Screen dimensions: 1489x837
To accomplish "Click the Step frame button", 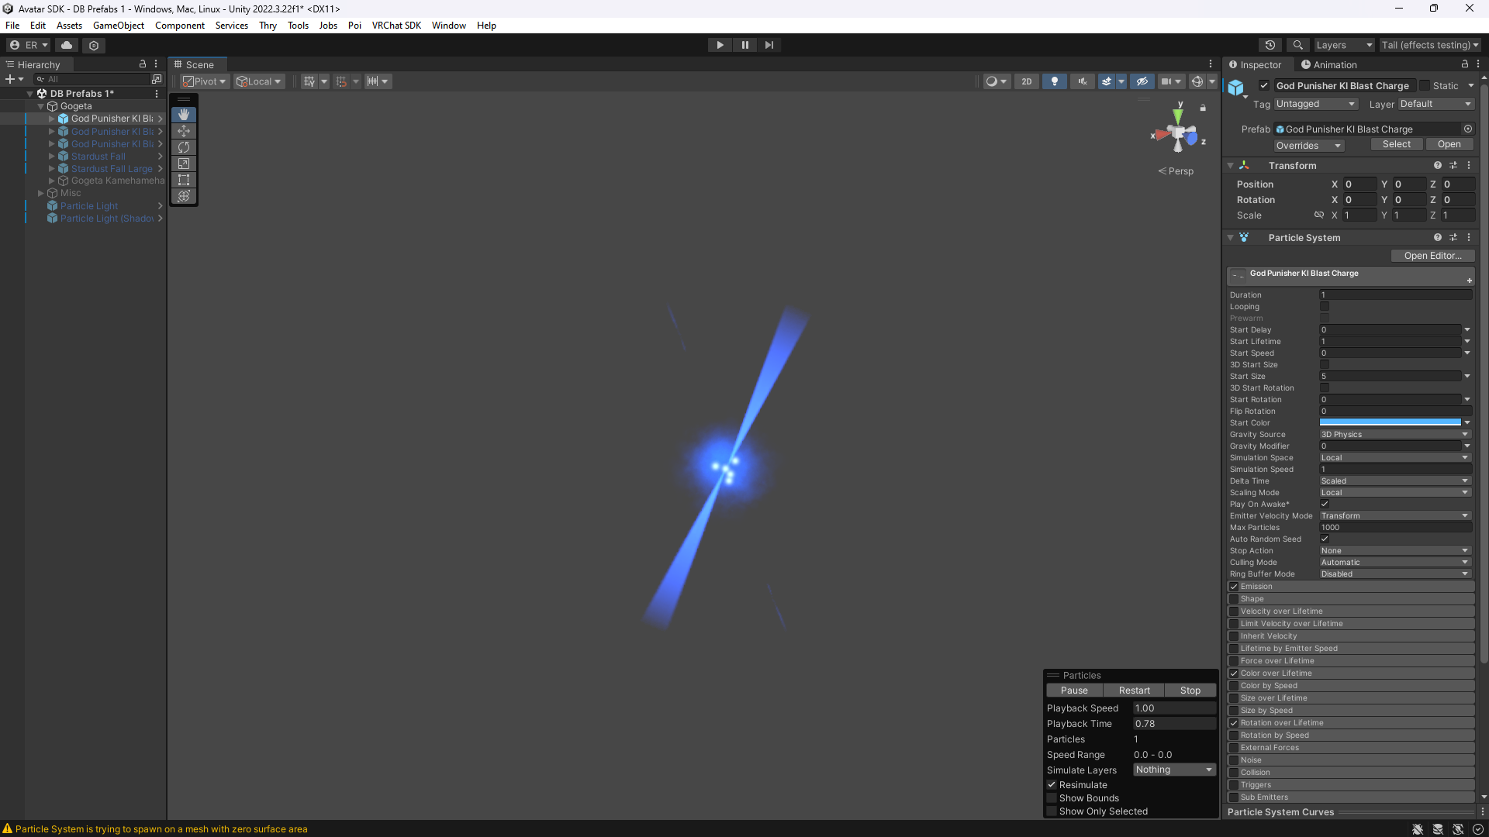I will (x=769, y=45).
